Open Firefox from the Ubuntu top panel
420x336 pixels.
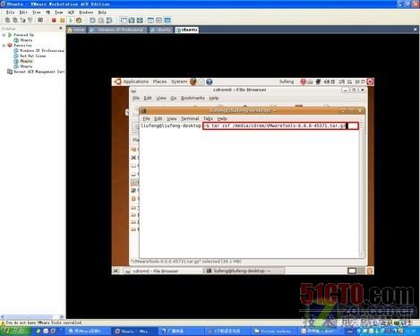(193, 82)
